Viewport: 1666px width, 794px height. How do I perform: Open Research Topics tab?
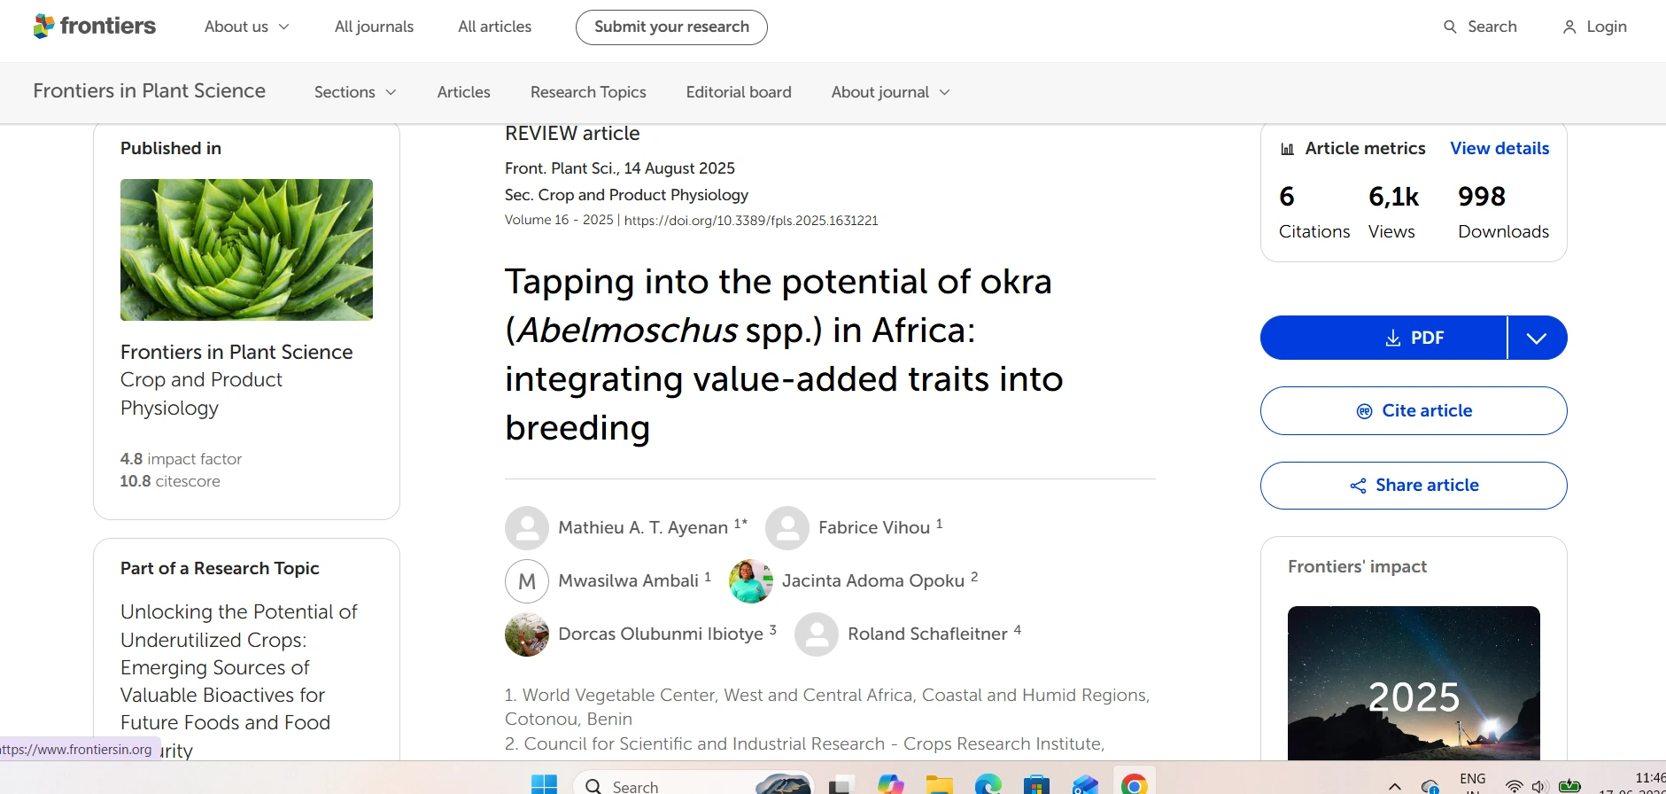pos(588,92)
